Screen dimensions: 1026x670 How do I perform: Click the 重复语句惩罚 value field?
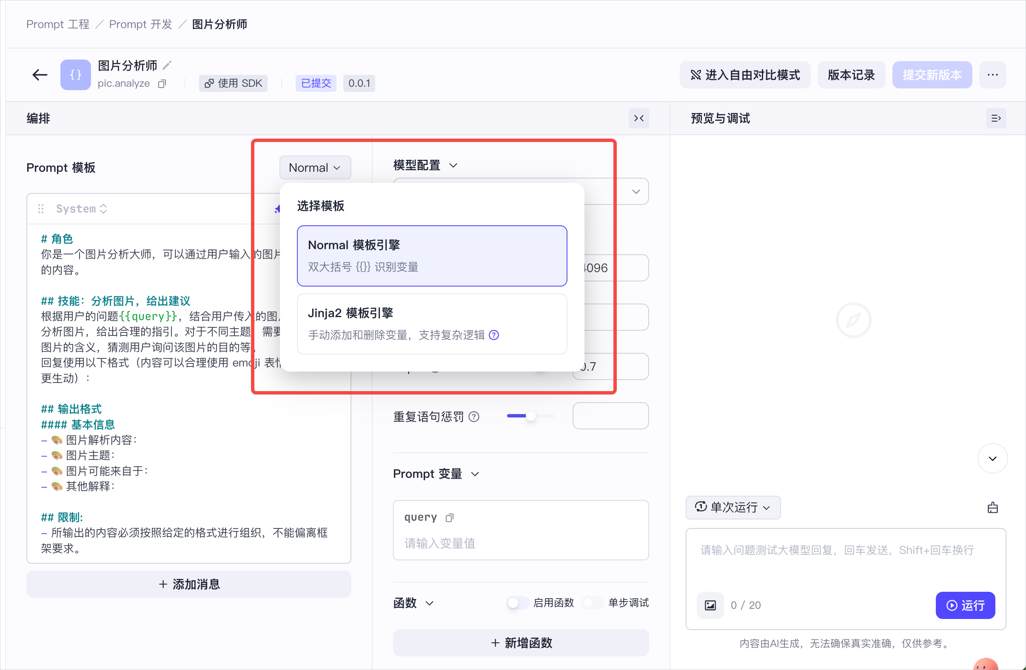(x=610, y=416)
